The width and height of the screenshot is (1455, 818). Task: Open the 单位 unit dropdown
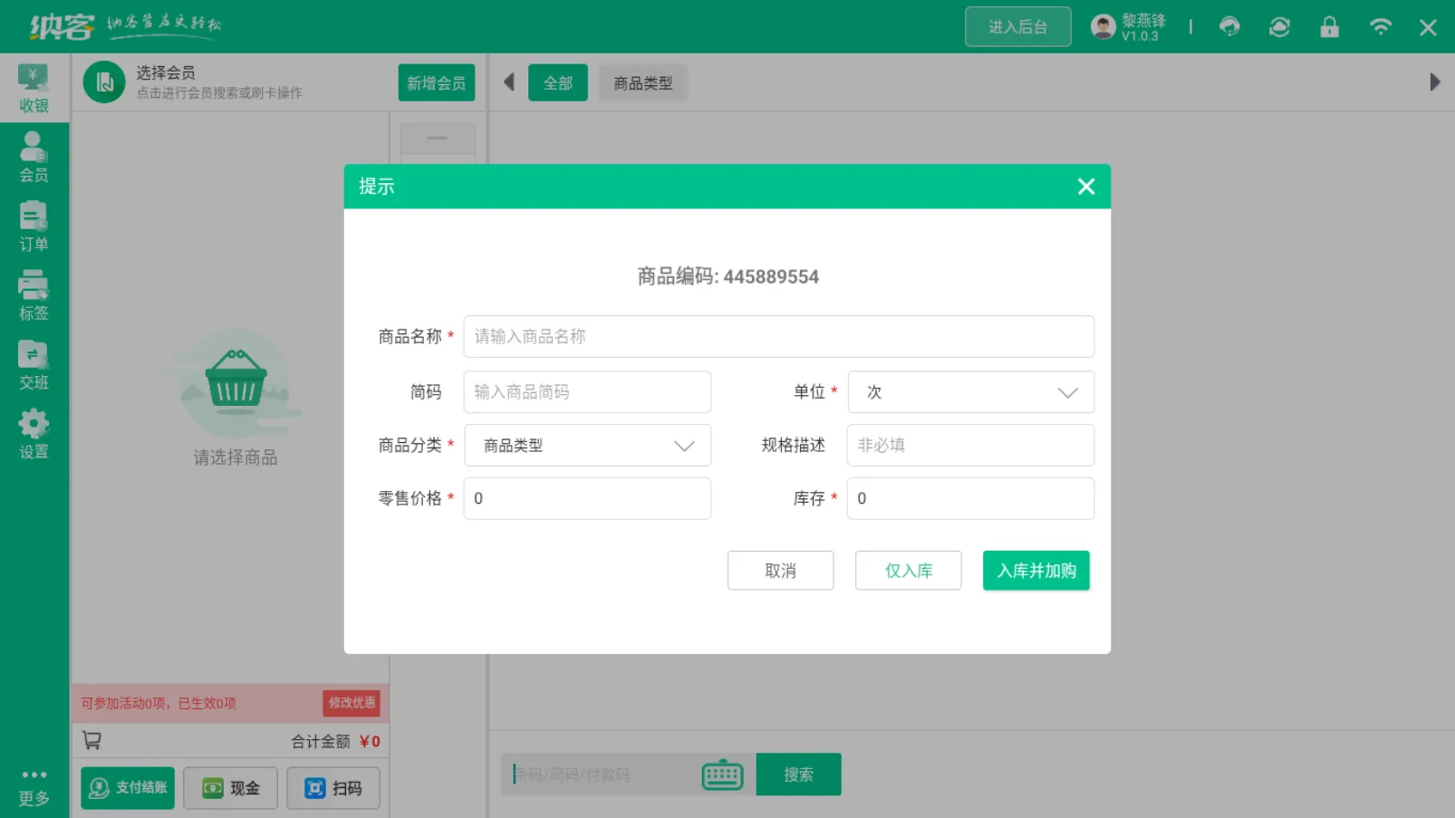pos(969,391)
